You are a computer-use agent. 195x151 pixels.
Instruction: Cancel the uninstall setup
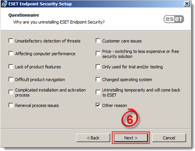(169, 138)
